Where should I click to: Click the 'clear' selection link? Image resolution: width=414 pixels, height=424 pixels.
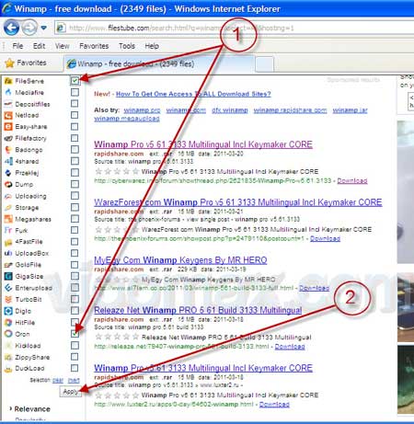tap(58, 380)
